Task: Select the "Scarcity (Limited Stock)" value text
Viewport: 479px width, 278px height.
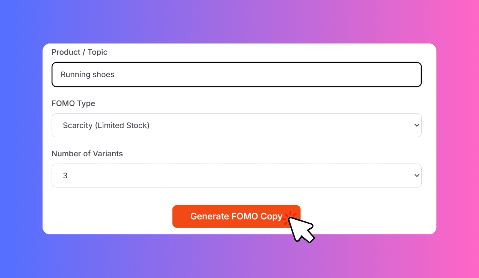Action: tap(106, 126)
